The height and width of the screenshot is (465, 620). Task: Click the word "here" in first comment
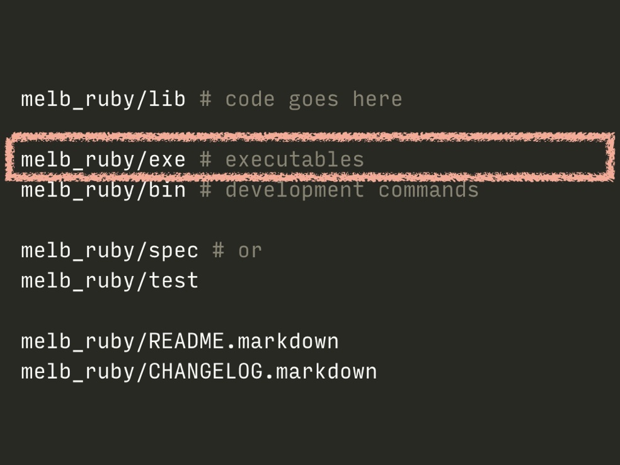tap(377, 100)
